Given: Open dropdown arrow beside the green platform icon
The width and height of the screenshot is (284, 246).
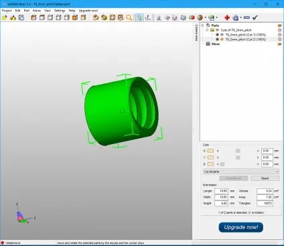Looking at the screenshot, I should [x=217, y=17].
